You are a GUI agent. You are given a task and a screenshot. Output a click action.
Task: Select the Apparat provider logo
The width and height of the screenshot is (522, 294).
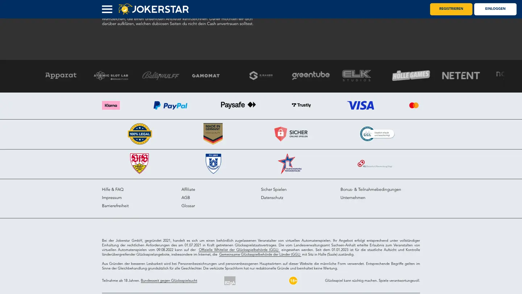[61, 75]
